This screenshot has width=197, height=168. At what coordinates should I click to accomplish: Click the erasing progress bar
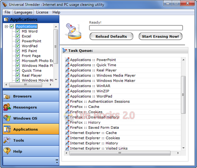[136, 28]
